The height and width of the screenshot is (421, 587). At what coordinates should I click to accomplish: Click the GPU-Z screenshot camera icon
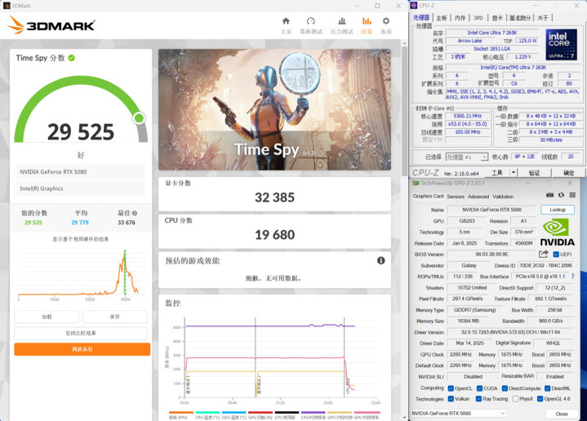[x=549, y=195]
